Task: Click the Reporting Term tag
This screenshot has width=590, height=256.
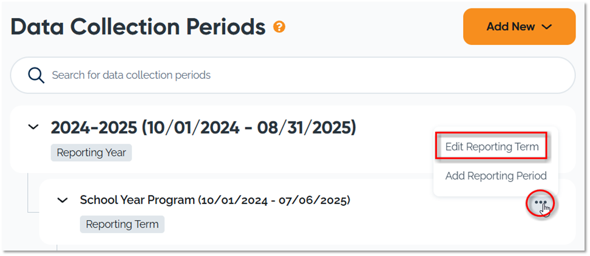Action: click(122, 224)
